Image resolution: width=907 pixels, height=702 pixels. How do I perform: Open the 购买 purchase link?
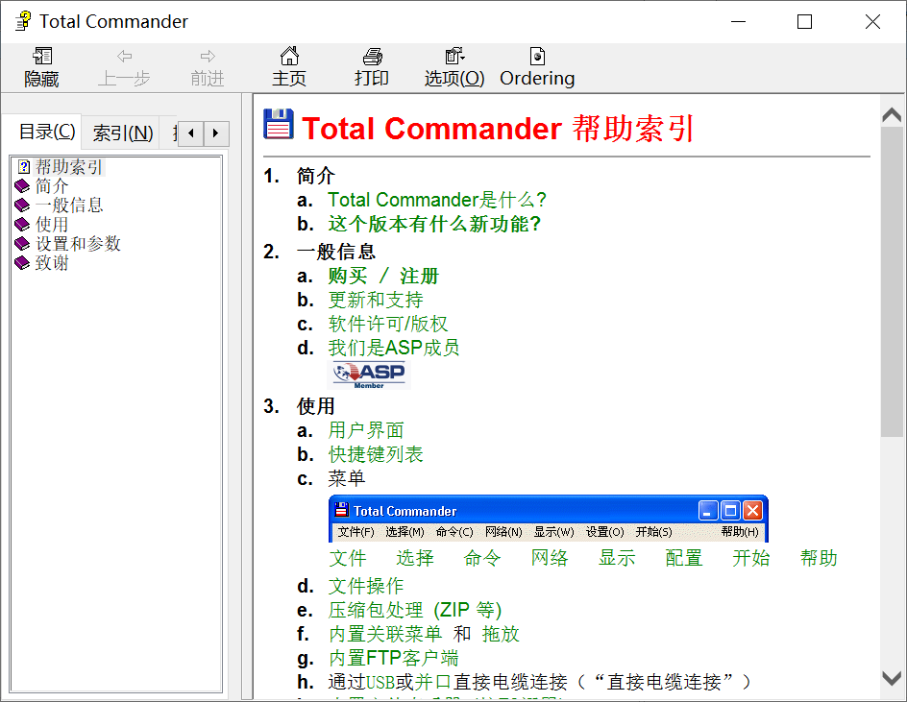point(348,276)
